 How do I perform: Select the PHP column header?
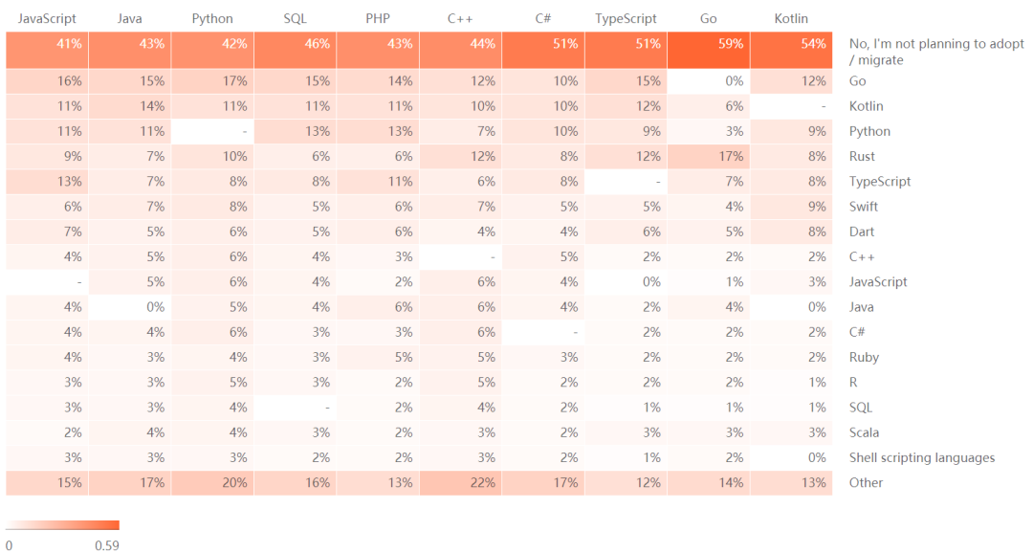point(378,19)
